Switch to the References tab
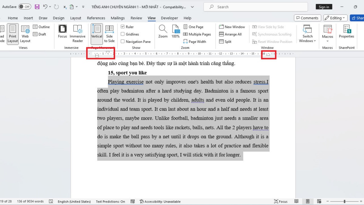364x205 pixels. coord(96,18)
